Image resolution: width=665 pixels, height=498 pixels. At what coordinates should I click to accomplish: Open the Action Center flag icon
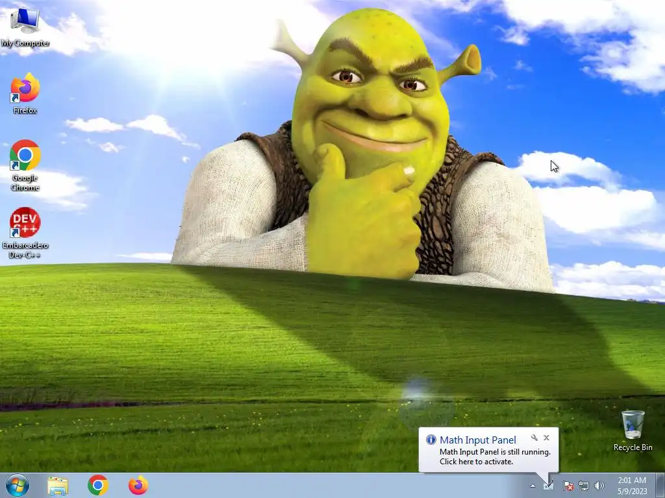pyautogui.click(x=568, y=486)
